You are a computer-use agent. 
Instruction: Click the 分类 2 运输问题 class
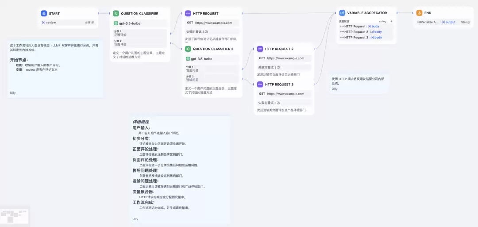click(212, 78)
